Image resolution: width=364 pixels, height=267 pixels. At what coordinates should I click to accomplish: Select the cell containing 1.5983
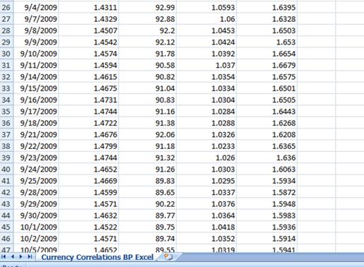click(x=267, y=215)
